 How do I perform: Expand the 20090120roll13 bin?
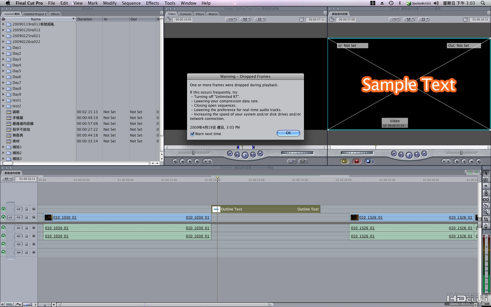(x=3, y=30)
